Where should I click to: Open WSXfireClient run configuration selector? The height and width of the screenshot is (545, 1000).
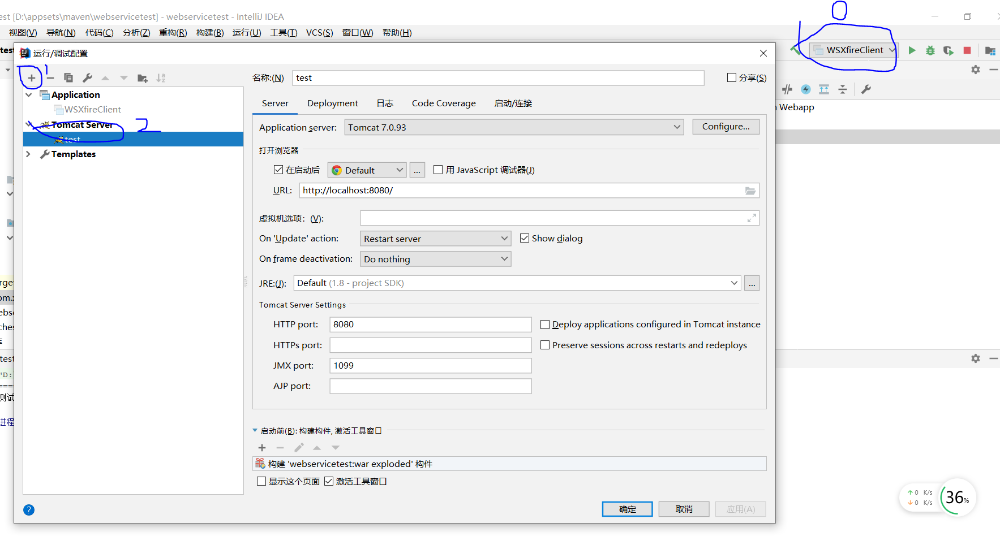tap(853, 50)
